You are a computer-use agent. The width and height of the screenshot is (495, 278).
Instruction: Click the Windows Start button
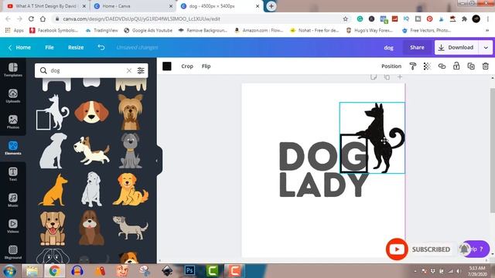(x=9, y=271)
